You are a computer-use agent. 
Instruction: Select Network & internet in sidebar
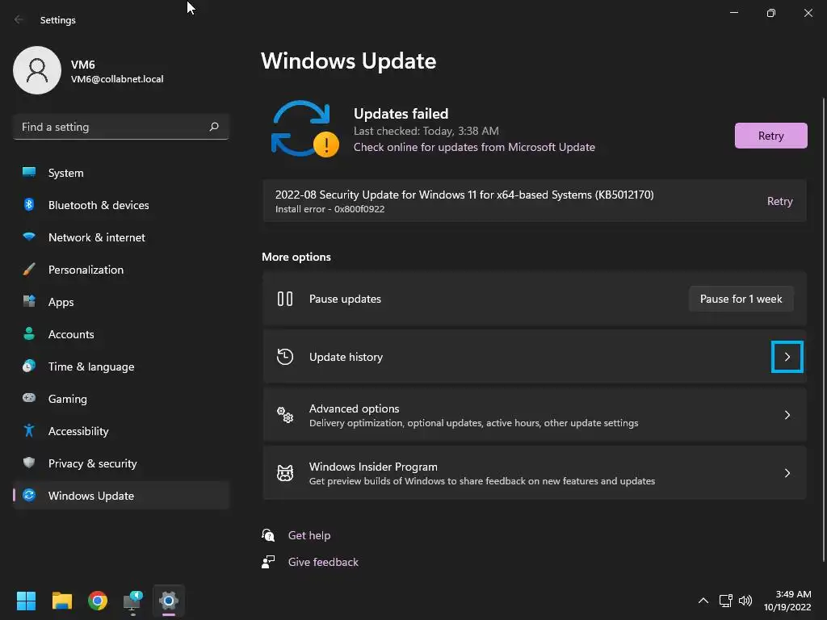(121, 237)
